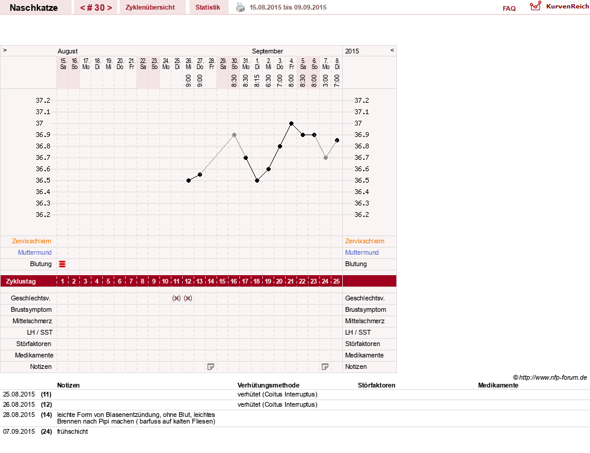Click the printer icon beside the date range

click(x=241, y=7)
